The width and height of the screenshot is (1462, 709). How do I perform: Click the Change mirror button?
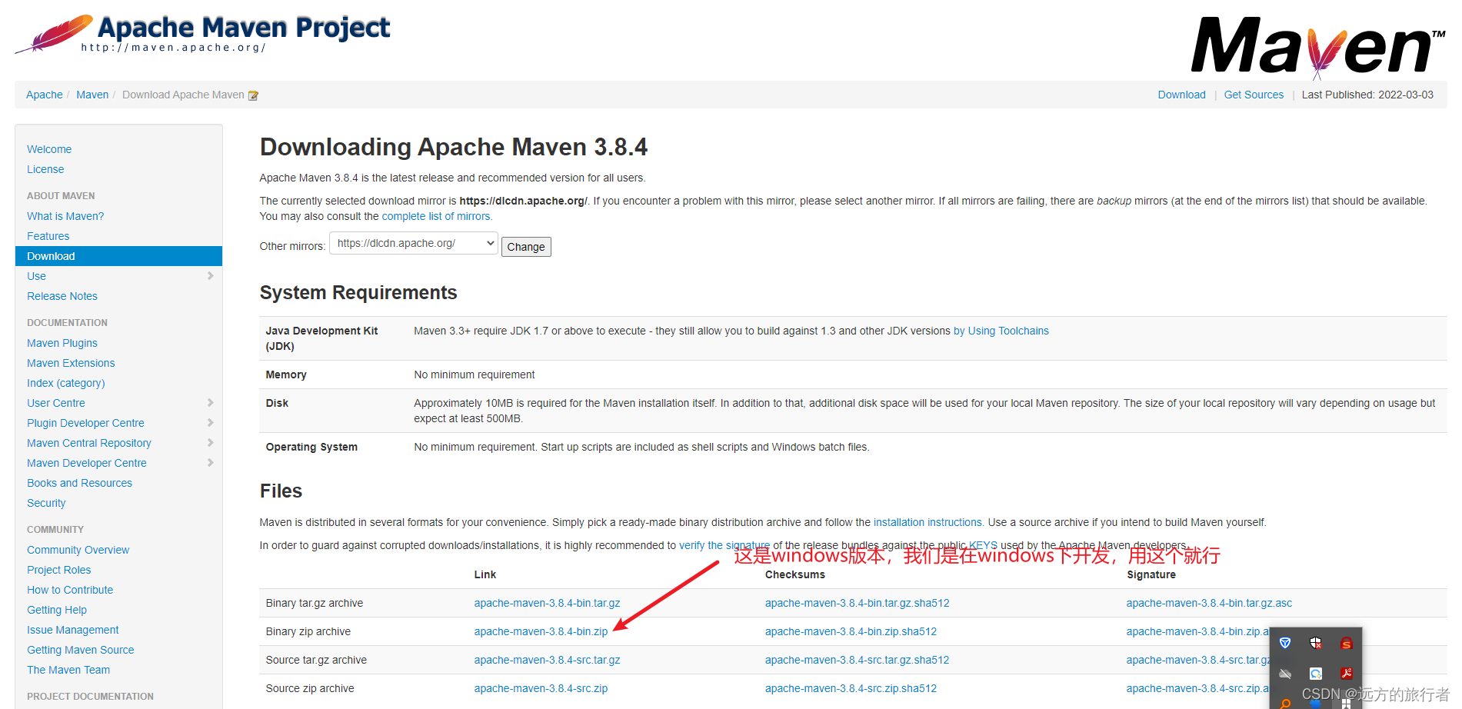(525, 246)
